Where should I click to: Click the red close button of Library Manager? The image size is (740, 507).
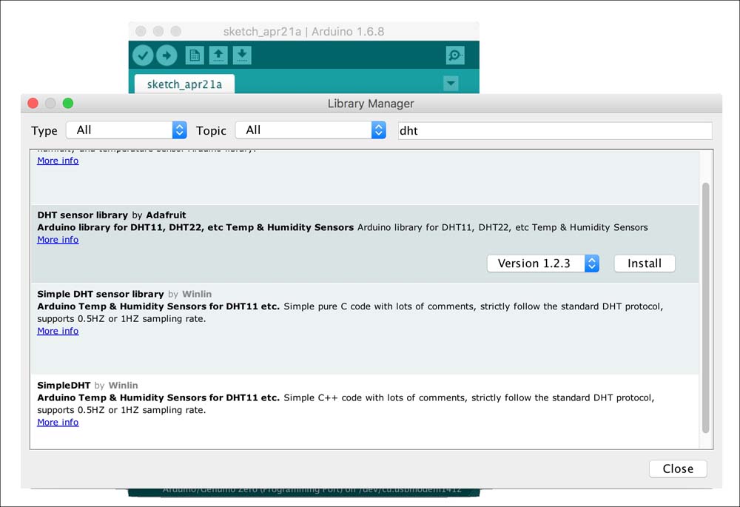point(33,103)
